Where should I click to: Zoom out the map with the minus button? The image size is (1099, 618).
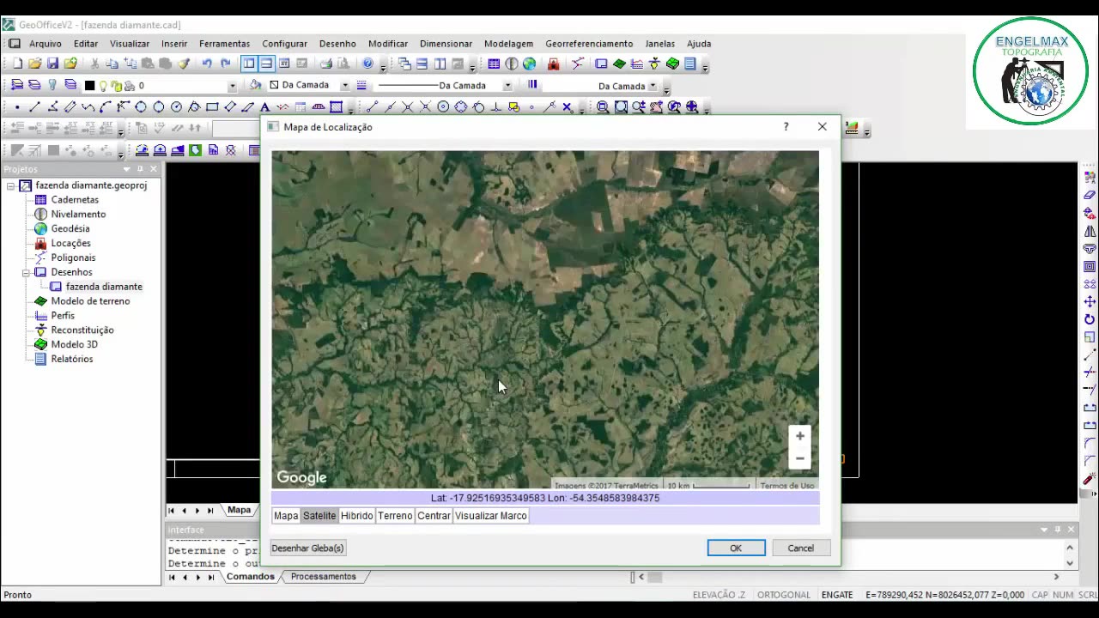pyautogui.click(x=800, y=458)
